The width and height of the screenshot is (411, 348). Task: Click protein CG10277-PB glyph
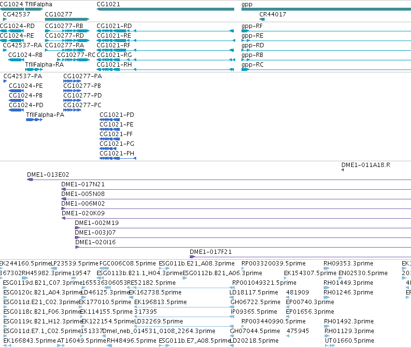point(72,91)
